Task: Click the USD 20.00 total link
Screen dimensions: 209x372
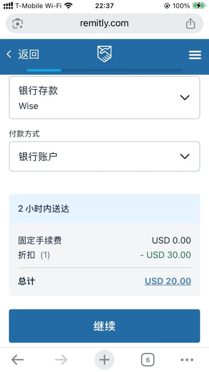Action: tap(168, 281)
